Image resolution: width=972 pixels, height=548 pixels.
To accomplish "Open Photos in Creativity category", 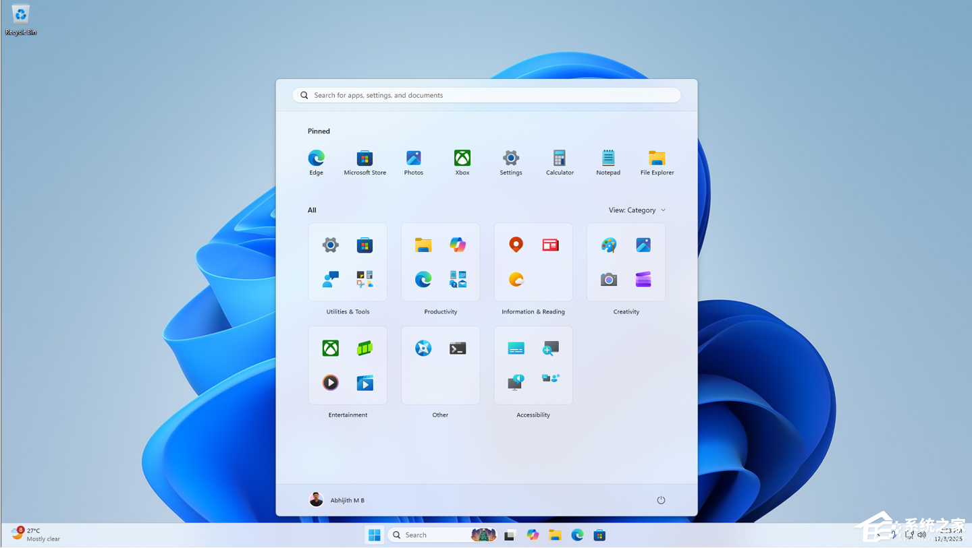I will [x=643, y=245].
